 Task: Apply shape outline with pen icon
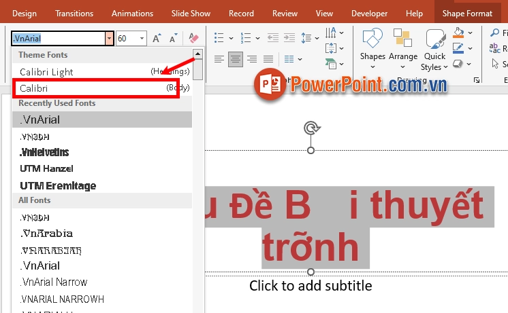(458, 48)
